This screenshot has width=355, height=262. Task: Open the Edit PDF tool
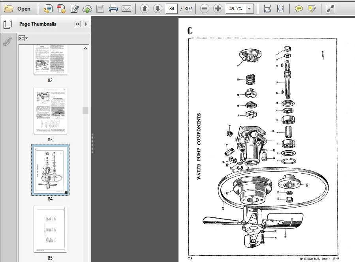[75, 9]
